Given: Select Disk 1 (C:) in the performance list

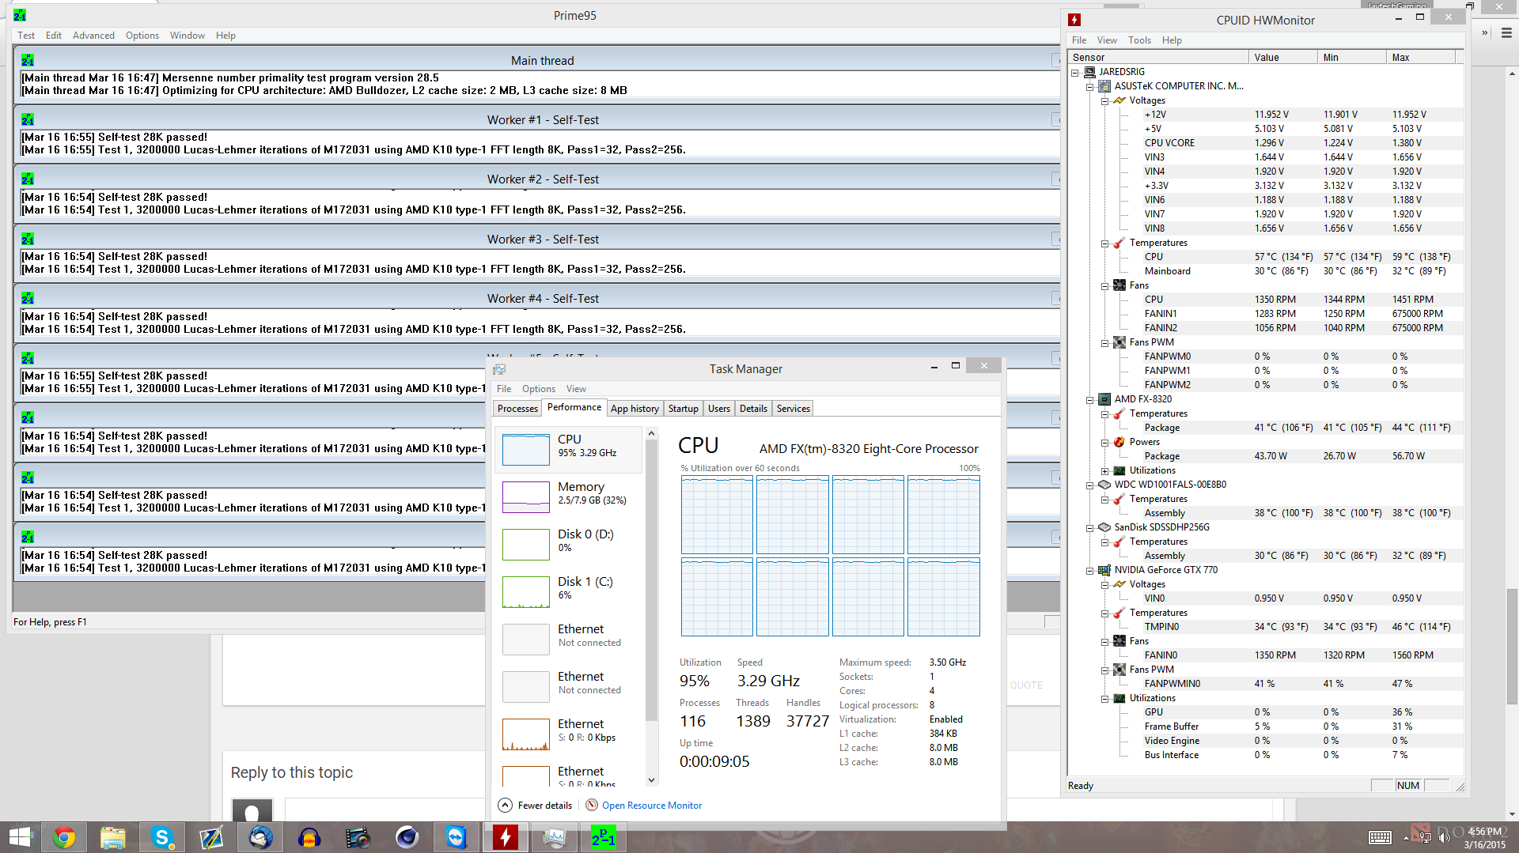Looking at the screenshot, I should pos(569,591).
